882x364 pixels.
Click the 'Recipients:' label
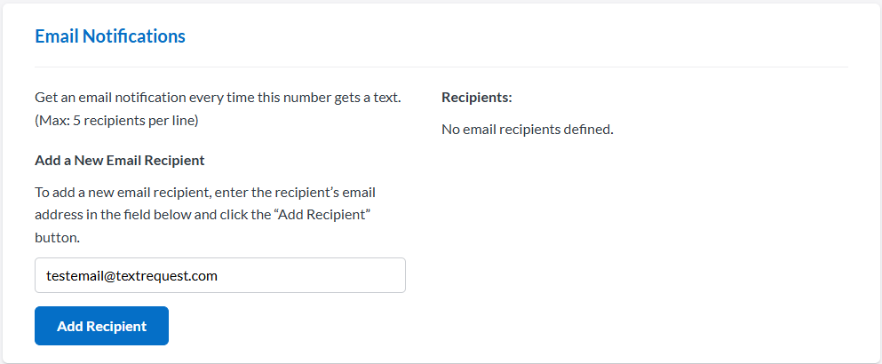pyautogui.click(x=476, y=97)
